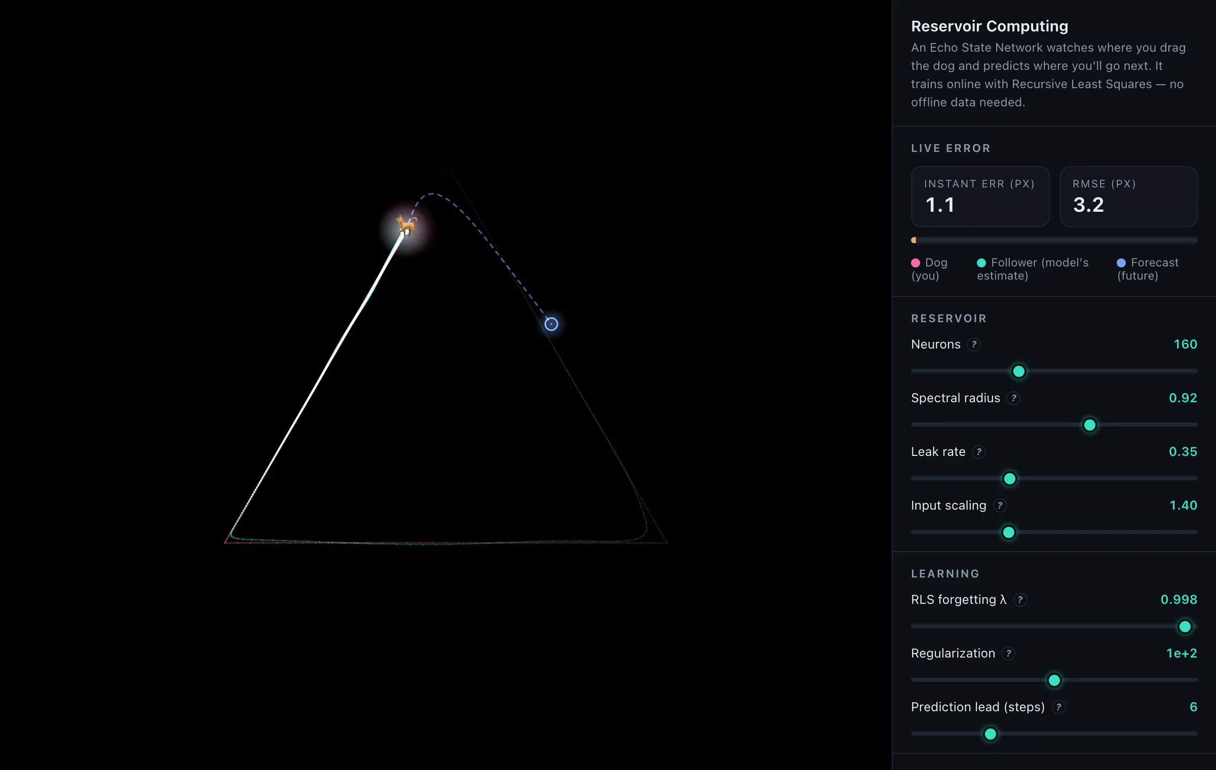
Task: Open the Spectral radius help icon
Action: [1013, 398]
